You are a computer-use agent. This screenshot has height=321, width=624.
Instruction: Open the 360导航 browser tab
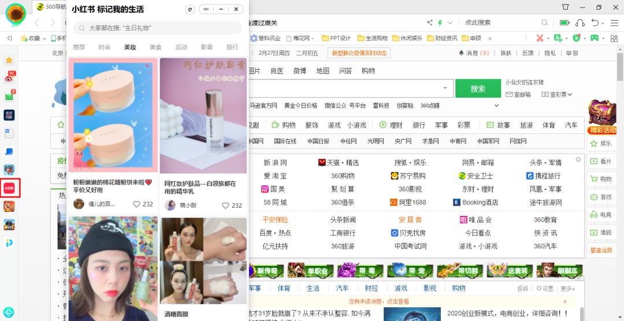tap(50, 7)
